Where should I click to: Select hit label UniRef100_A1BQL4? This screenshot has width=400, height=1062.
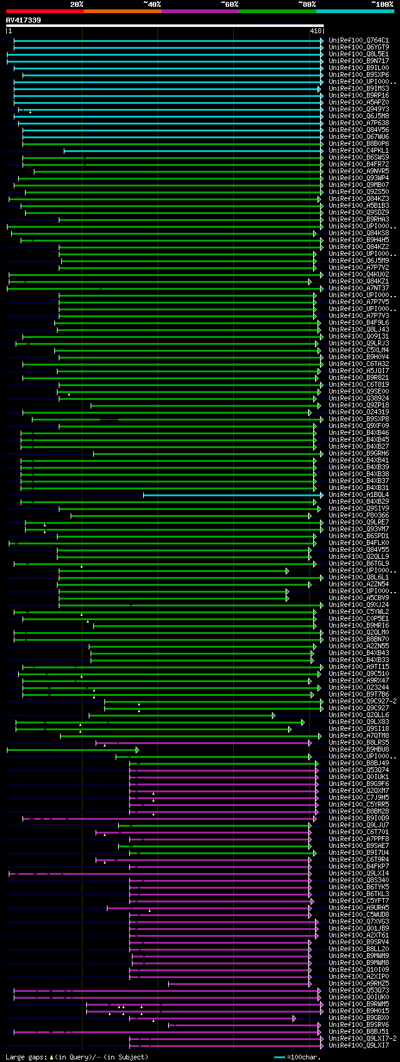click(x=359, y=494)
